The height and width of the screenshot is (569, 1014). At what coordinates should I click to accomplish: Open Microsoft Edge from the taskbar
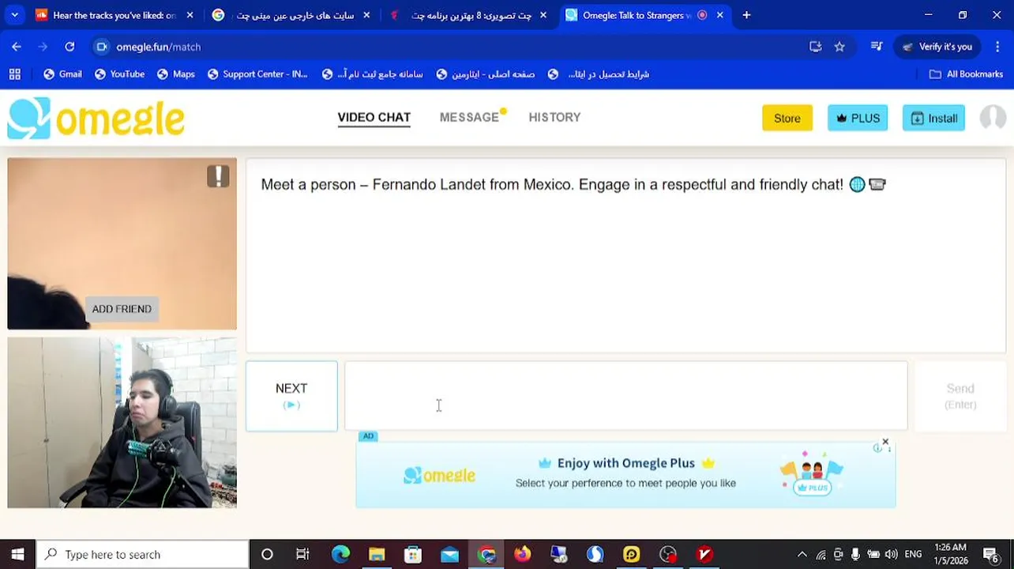pos(340,554)
